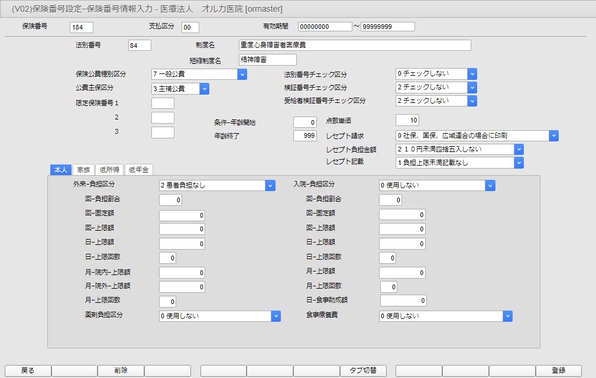Select the 低所得 tab
Viewport: 596px width, 378px height.
[109, 170]
